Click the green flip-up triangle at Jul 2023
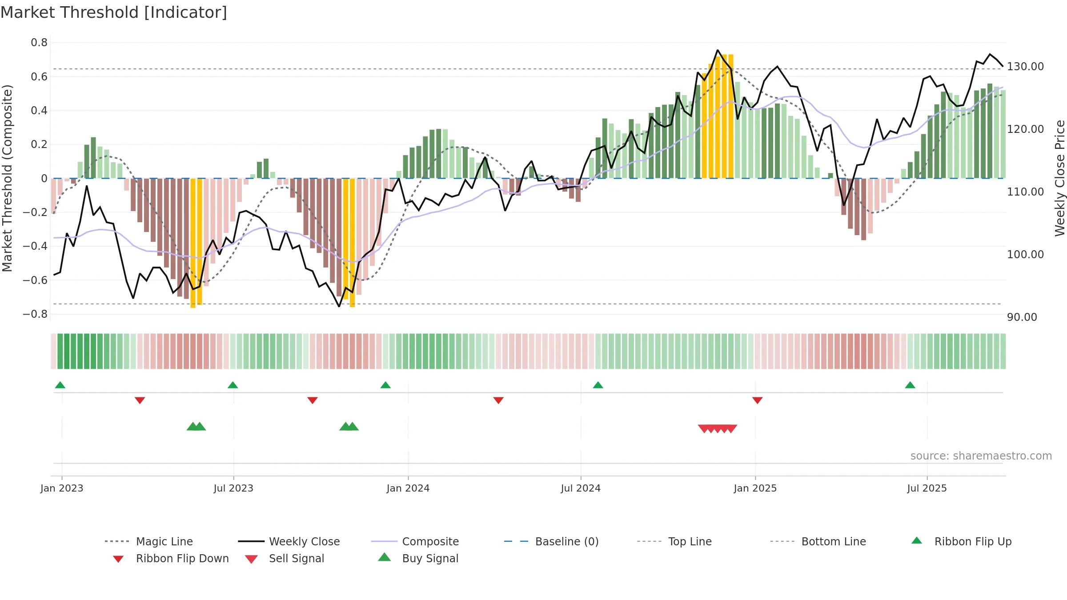Screen dimensions: 1067x600 coord(233,385)
